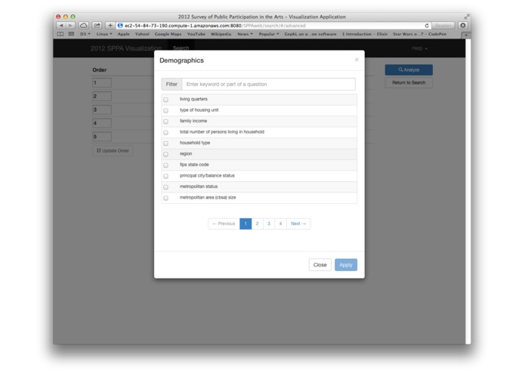Image resolution: width=525 pixels, height=373 pixels.
Task: Click the 2012 SPPA Visualization brand link
Action: 126,48
